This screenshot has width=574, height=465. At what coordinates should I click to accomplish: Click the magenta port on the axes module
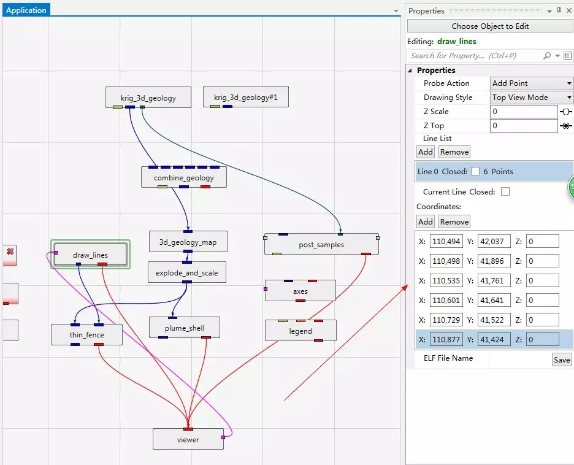[x=266, y=289]
